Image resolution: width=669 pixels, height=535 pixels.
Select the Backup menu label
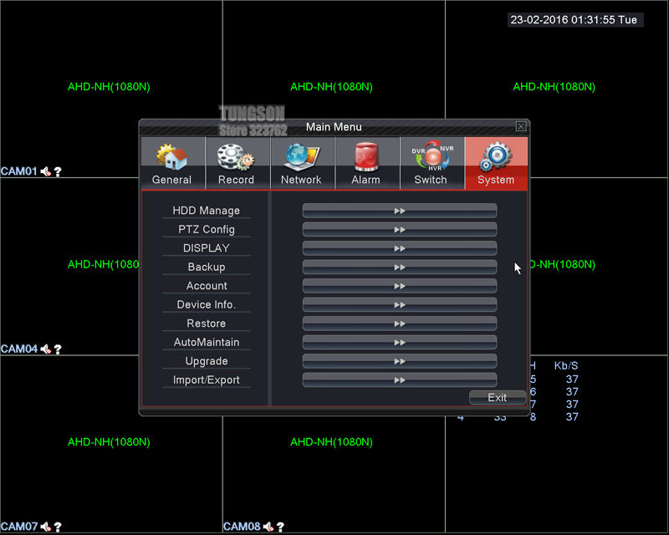coord(207,267)
